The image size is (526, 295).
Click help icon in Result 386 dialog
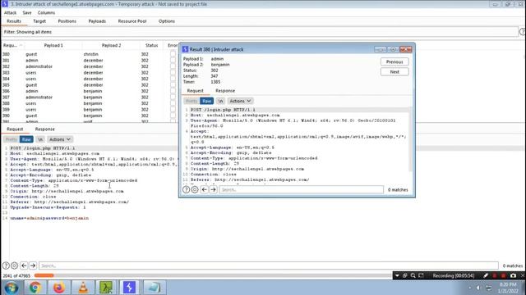click(x=187, y=189)
